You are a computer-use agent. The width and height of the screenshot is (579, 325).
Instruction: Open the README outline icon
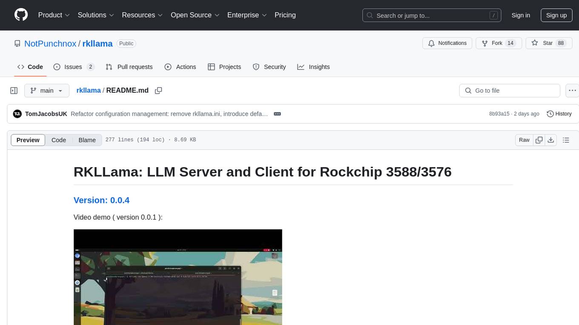point(566,140)
